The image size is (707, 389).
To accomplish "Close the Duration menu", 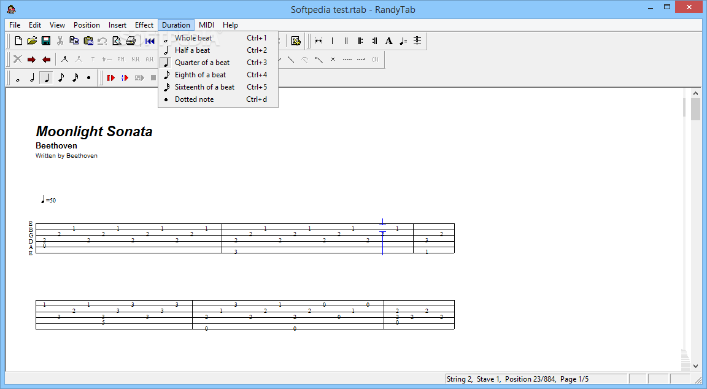I will coord(176,25).
